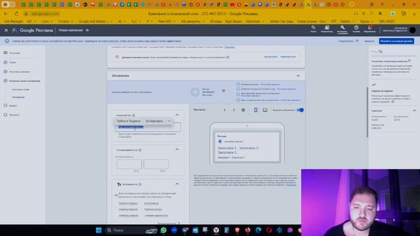420x236 pixels.
Task: Go back in the browser
Action: point(6,14)
